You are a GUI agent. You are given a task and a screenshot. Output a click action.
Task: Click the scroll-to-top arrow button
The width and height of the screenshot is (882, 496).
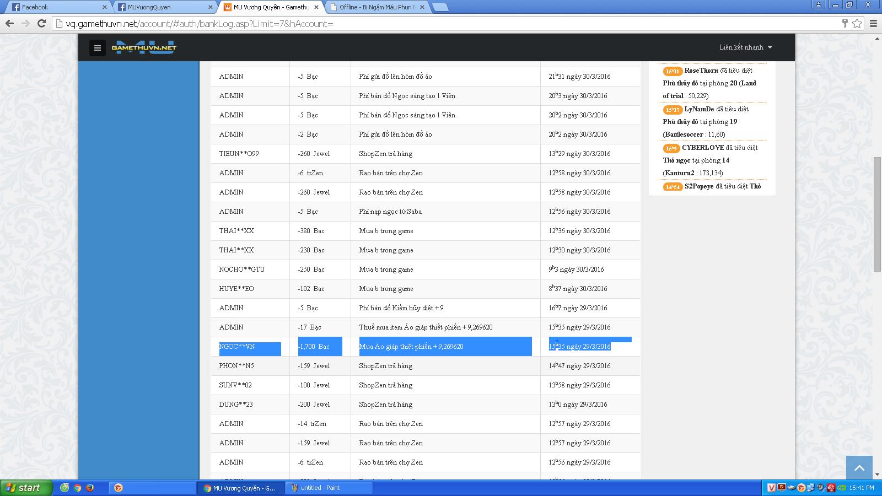(x=859, y=468)
